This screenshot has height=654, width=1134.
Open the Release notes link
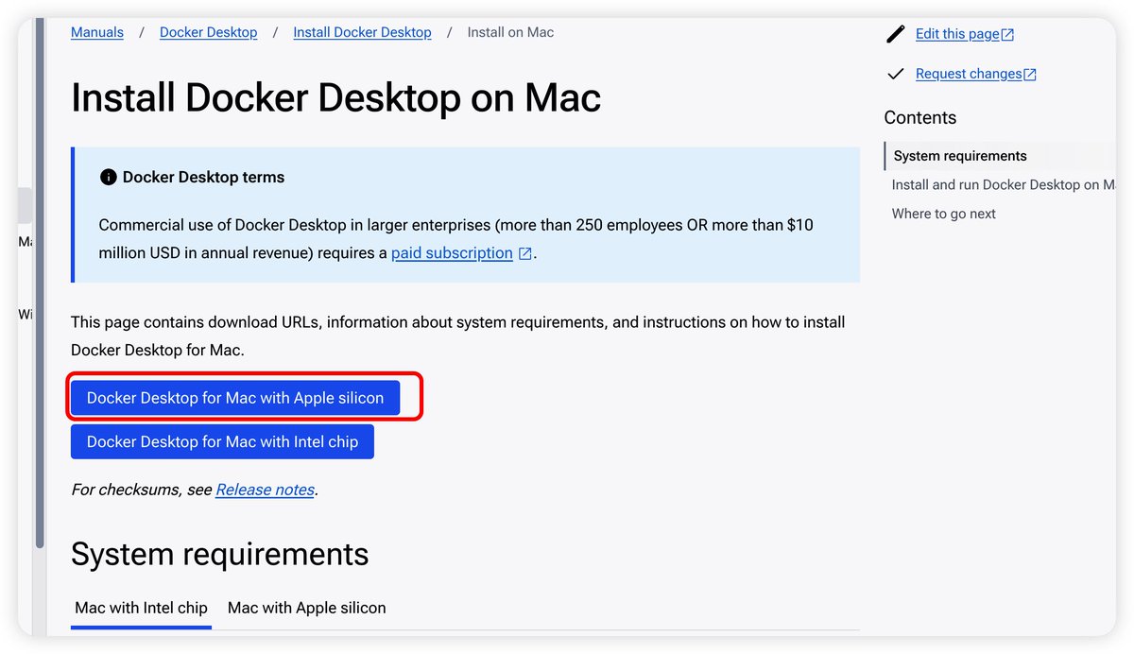265,490
